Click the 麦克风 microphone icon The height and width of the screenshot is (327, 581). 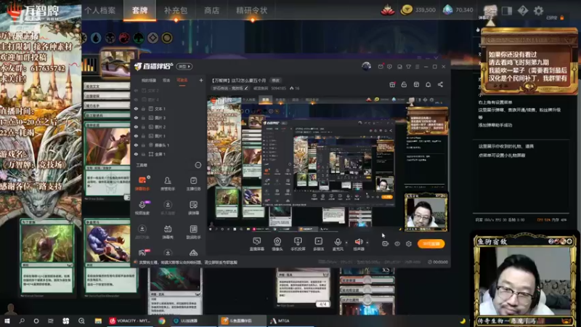click(x=338, y=244)
